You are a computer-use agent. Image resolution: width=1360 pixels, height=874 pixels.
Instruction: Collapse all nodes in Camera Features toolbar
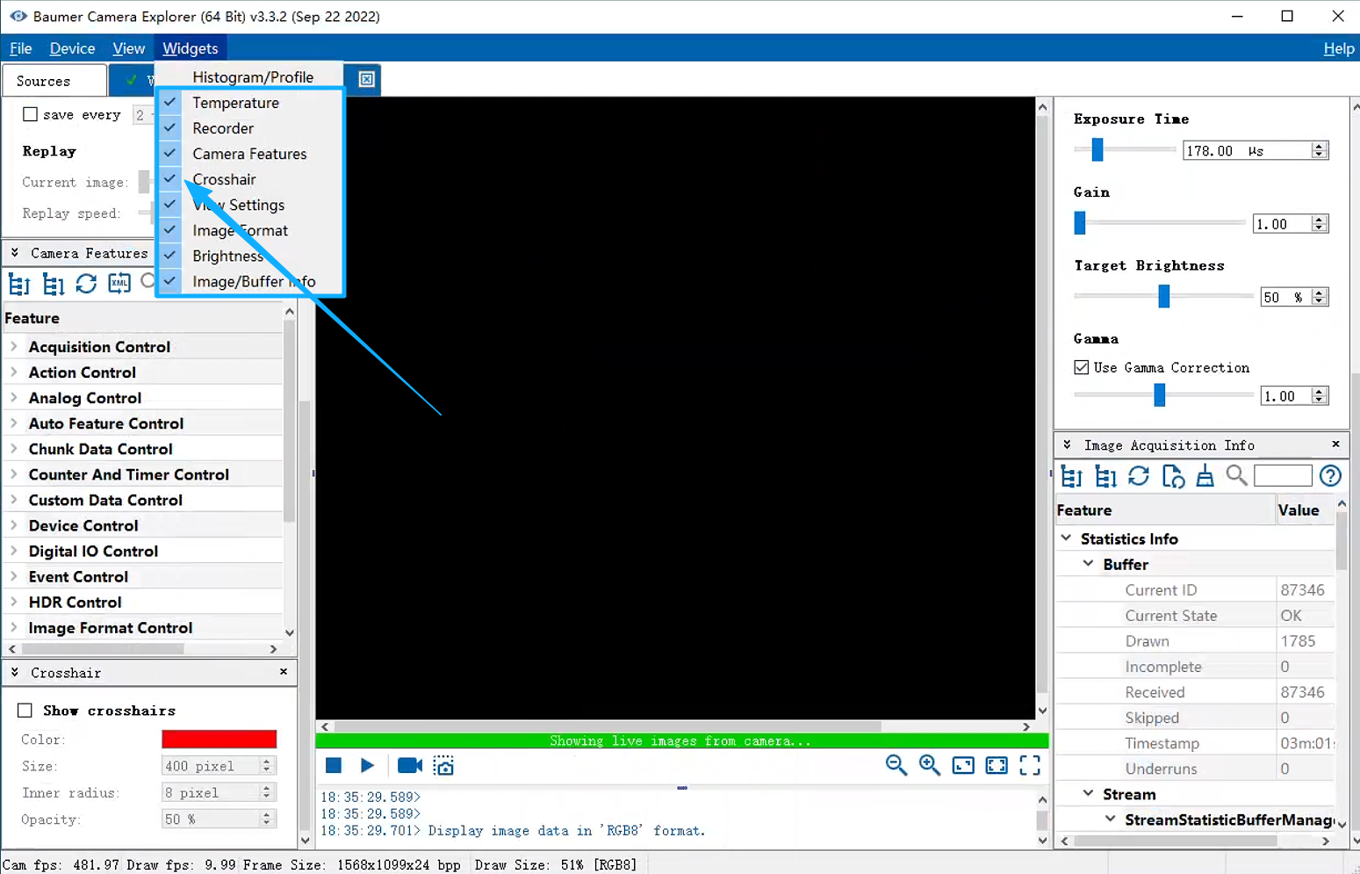click(x=19, y=284)
